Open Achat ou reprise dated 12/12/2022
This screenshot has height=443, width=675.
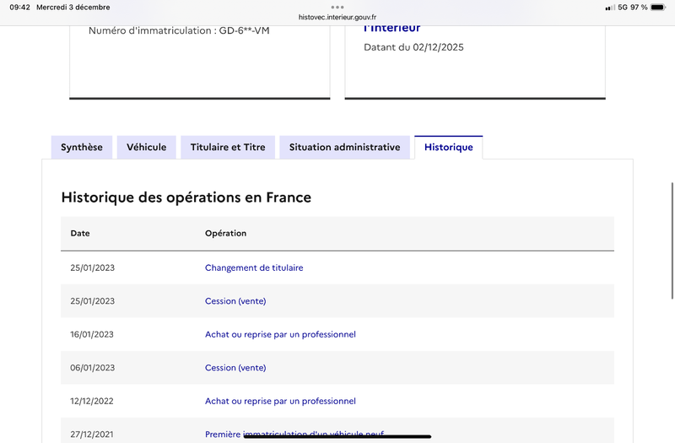(x=280, y=402)
